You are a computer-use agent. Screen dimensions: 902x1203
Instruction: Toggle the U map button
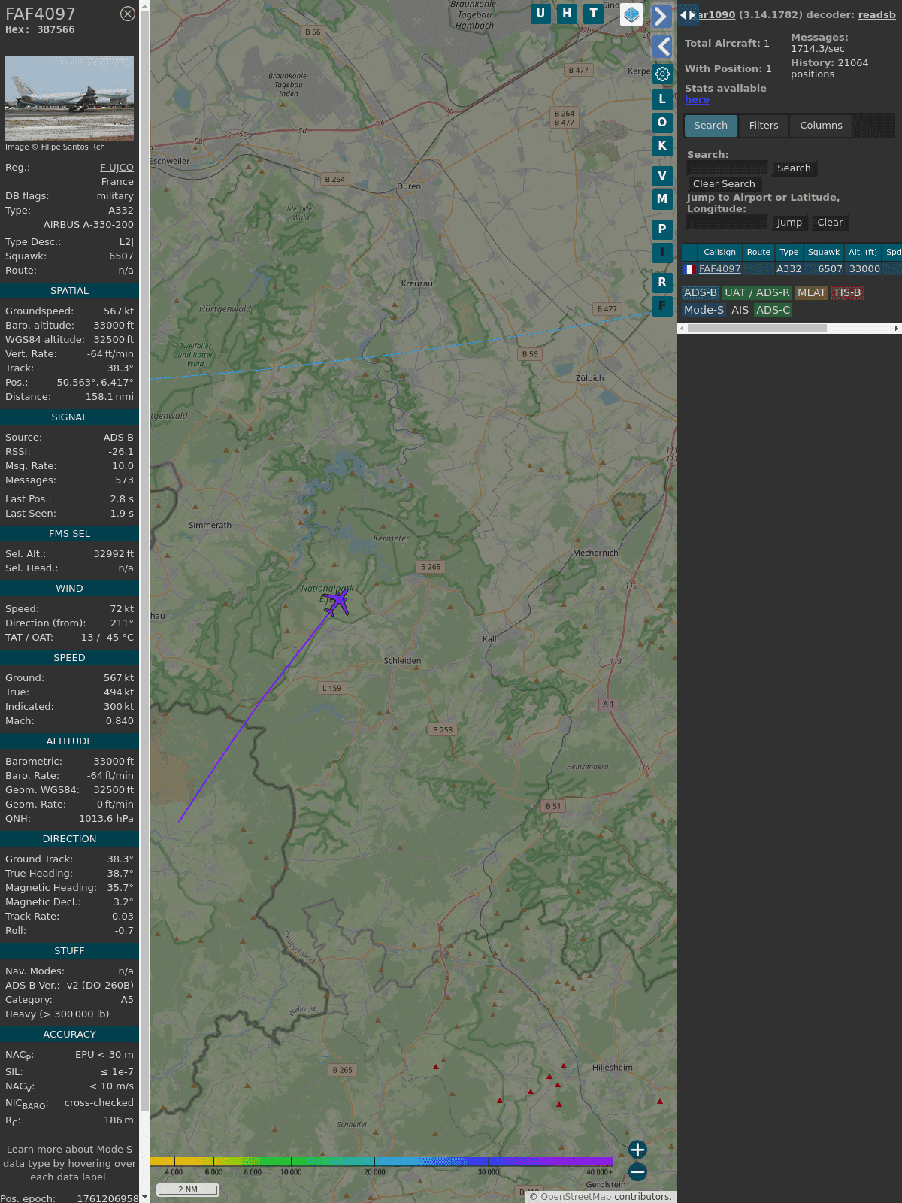coord(540,14)
